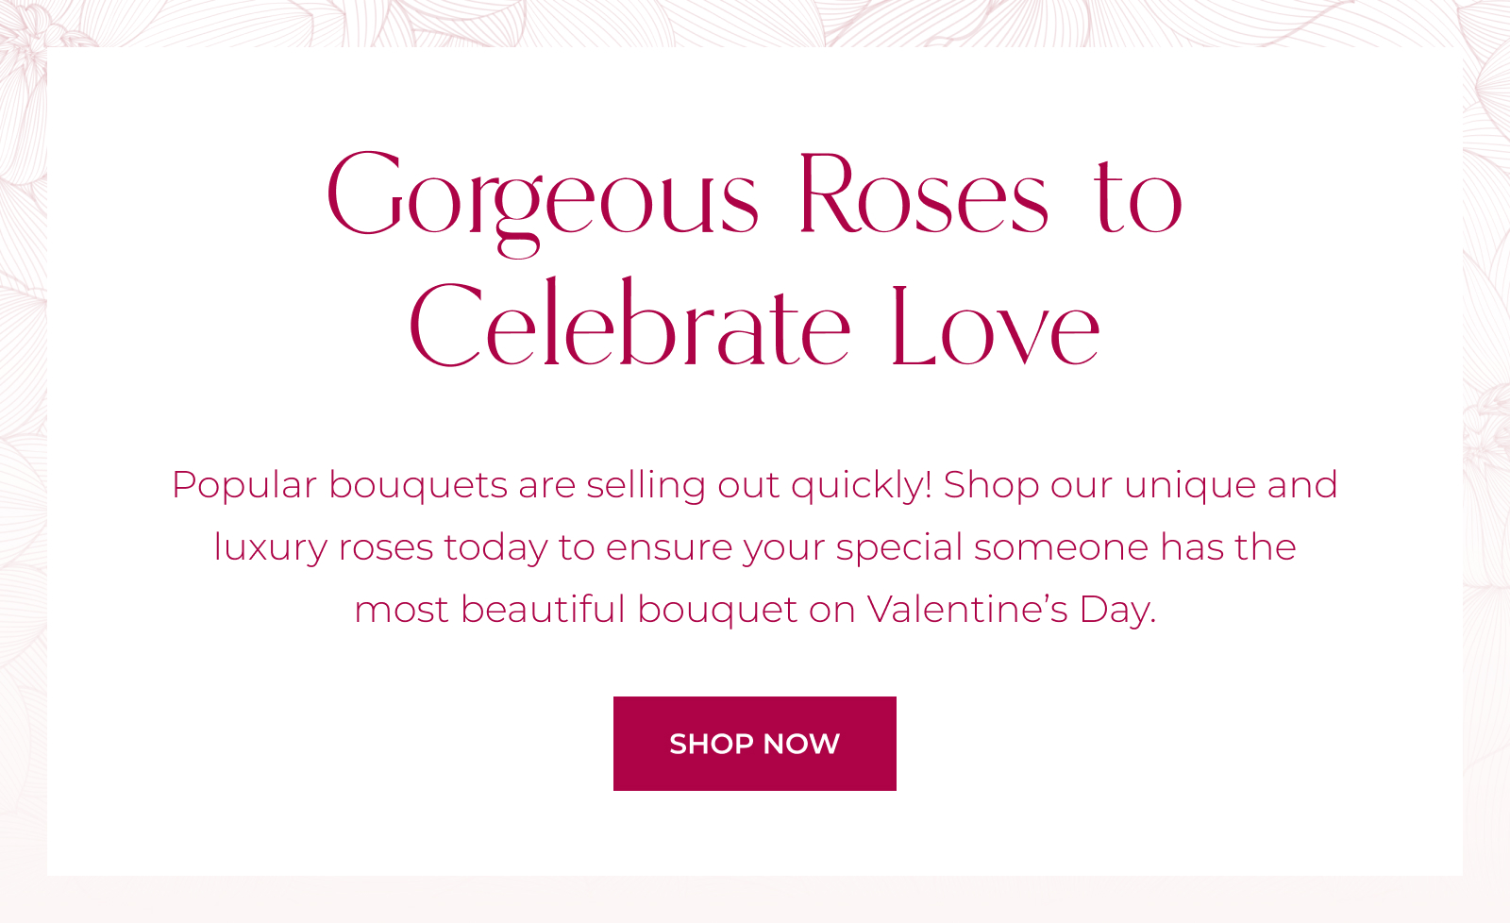Click the paragraph line starting "most beautiful bouquet"

753,610
